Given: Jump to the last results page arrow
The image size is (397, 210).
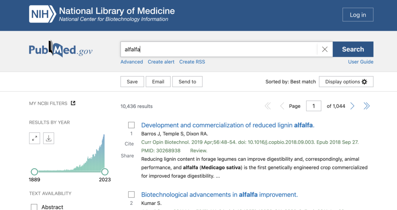Looking at the screenshot, I should tap(366, 106).
